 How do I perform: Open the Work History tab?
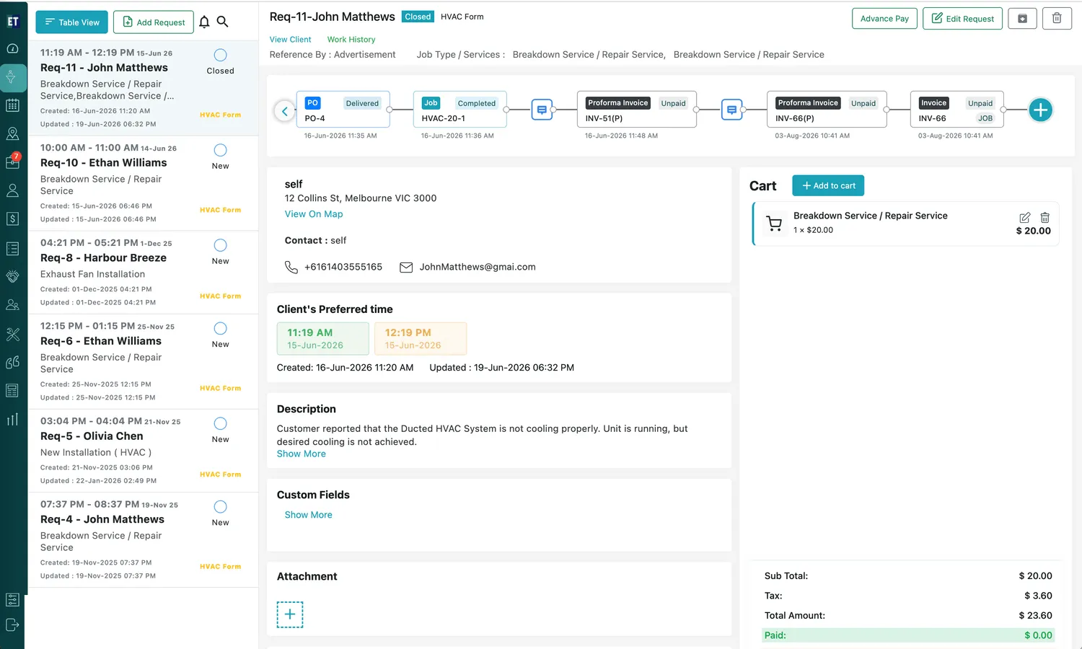[351, 40]
